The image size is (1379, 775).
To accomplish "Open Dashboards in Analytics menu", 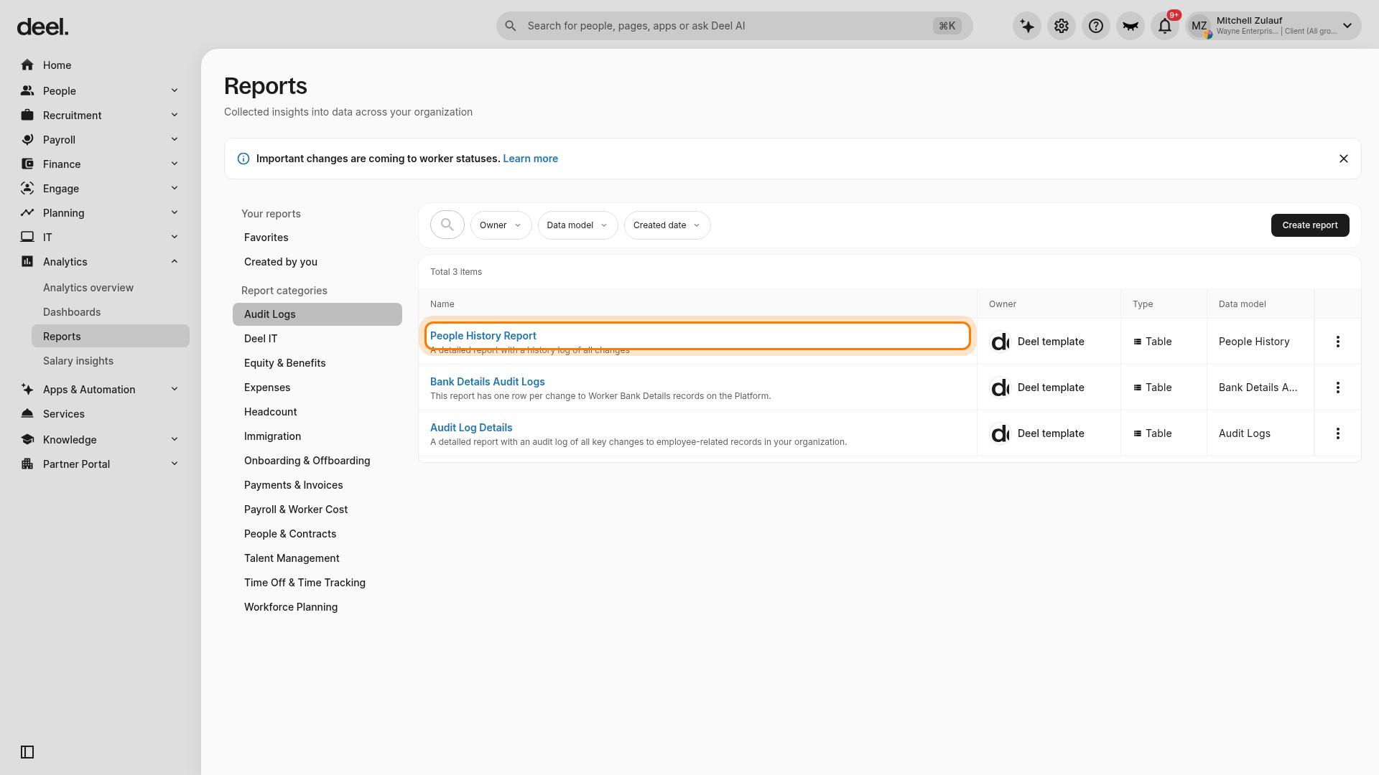I will [72, 312].
